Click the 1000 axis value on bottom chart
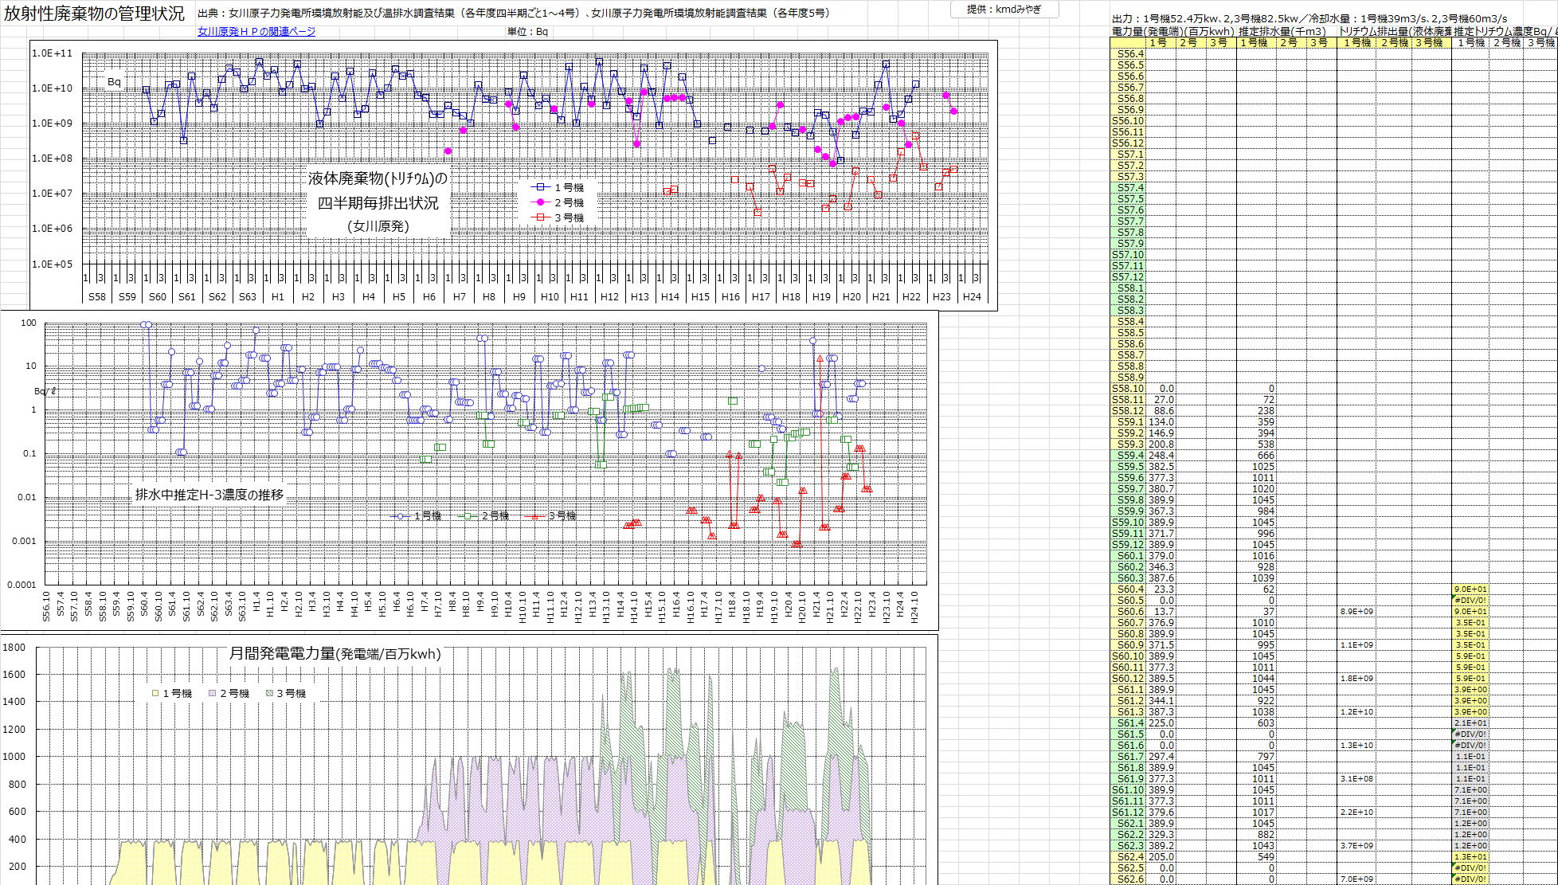Screen dimensions: 1558x885 pyautogui.click(x=14, y=757)
